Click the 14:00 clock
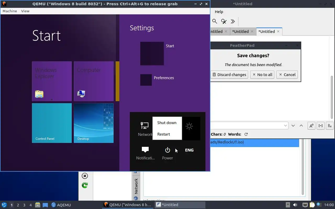This screenshot has height=209, width=335. point(329,205)
